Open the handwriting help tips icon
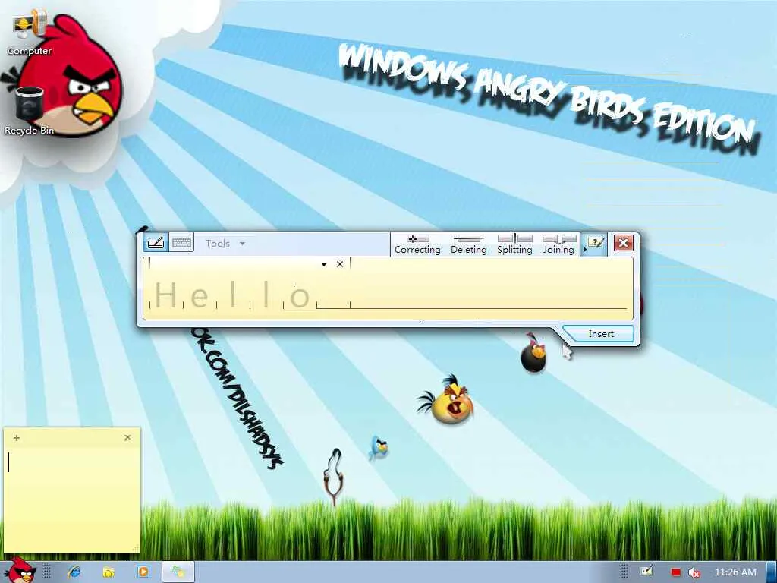This screenshot has width=777, height=583. click(596, 243)
